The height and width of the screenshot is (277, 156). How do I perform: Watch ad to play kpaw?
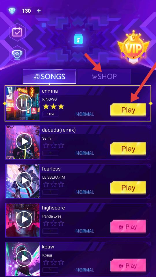(x=128, y=265)
